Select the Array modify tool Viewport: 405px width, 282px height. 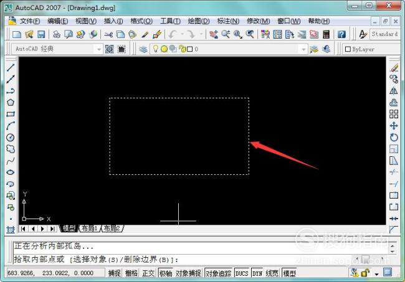(x=394, y=114)
